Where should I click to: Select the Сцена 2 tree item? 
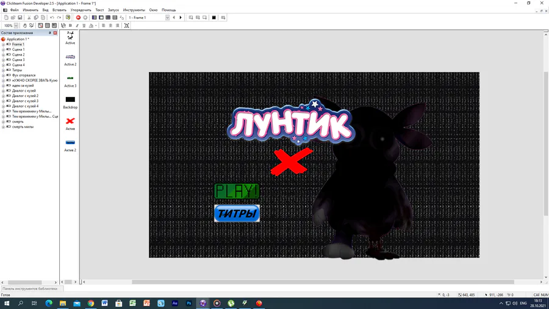tap(18, 54)
